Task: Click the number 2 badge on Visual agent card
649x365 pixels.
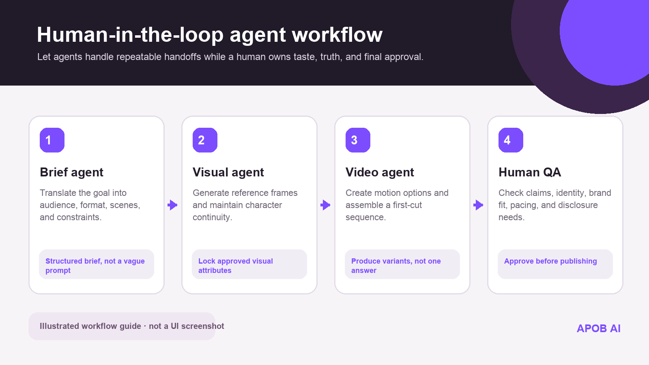Action: [205, 140]
